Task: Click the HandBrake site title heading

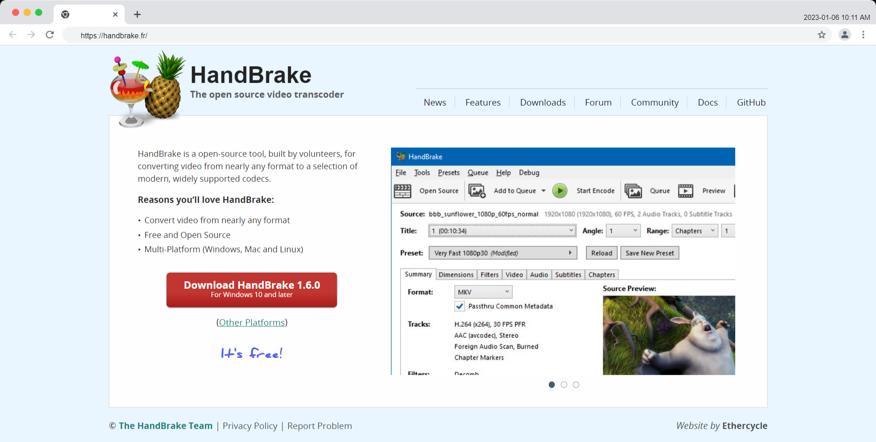Action: 251,75
